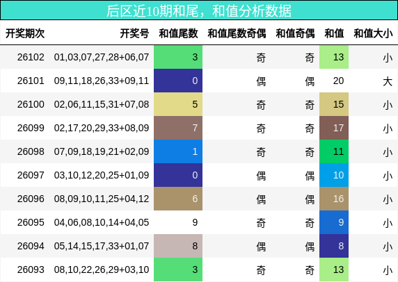
Task: Click the 开奖期次 column header
Action: click(x=25, y=33)
